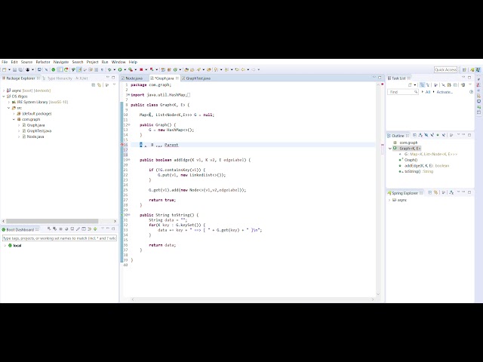This screenshot has height=362, width=483.
Task: Click the Open Perspective icon near Quick Access
Action: tap(464, 70)
